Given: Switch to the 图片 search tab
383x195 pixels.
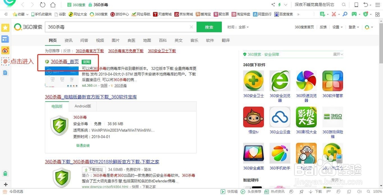Looking at the screenshot, I should click(116, 41).
